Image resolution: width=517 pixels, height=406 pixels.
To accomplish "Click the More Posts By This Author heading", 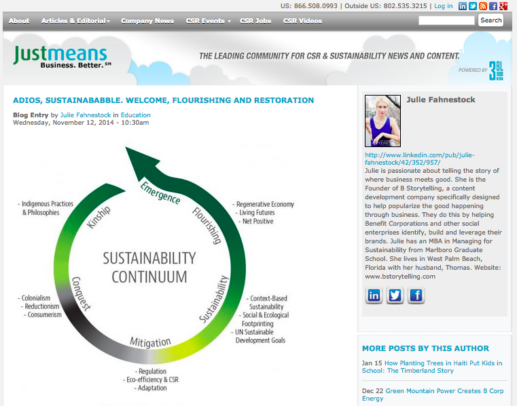I will [x=425, y=348].
